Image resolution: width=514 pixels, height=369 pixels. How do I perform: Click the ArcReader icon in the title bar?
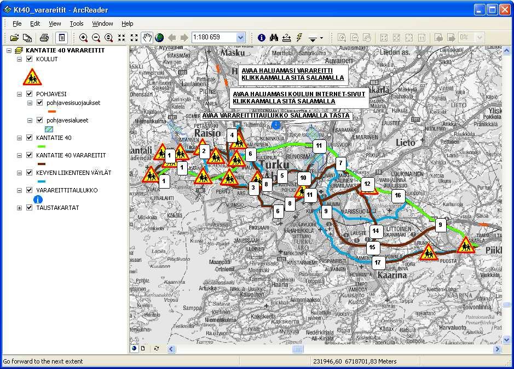click(8, 10)
